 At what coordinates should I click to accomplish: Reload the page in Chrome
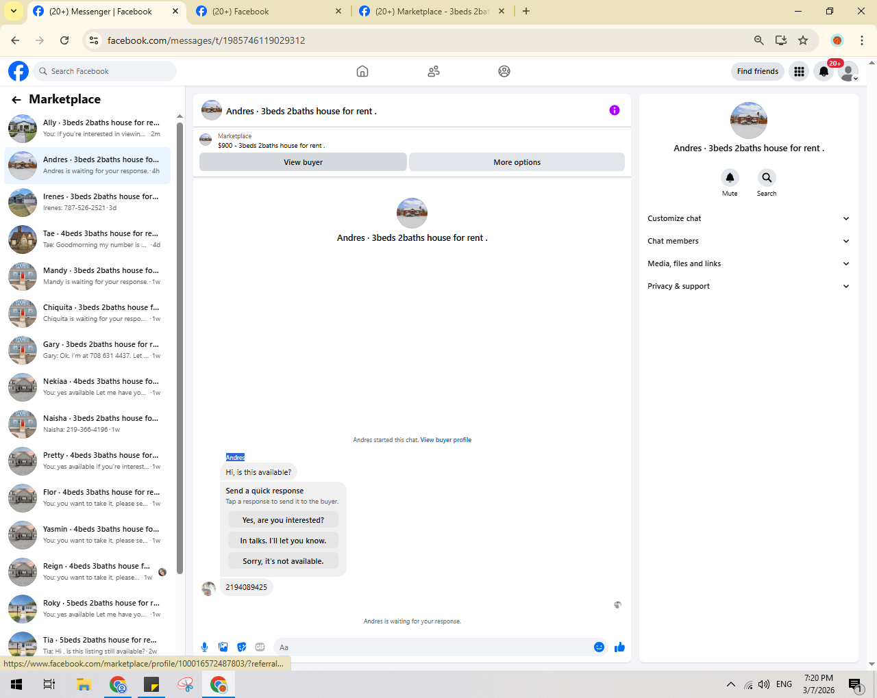(x=64, y=40)
